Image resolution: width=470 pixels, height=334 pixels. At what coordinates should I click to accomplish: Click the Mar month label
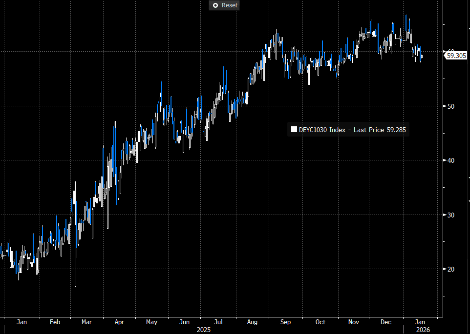coord(86,322)
